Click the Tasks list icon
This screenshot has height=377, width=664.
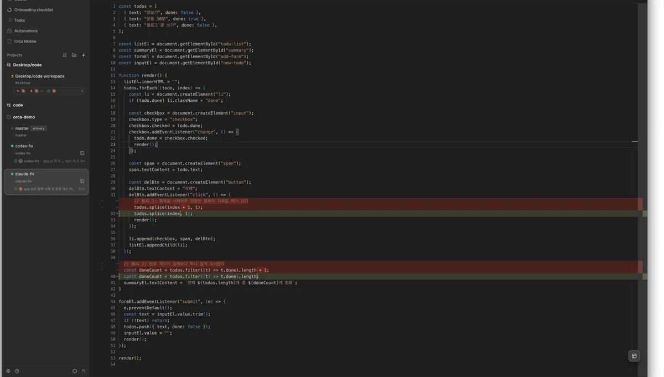9,20
